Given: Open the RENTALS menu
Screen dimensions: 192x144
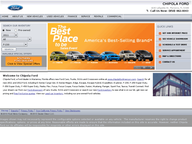Looking at the screenshot, I should (99, 17).
